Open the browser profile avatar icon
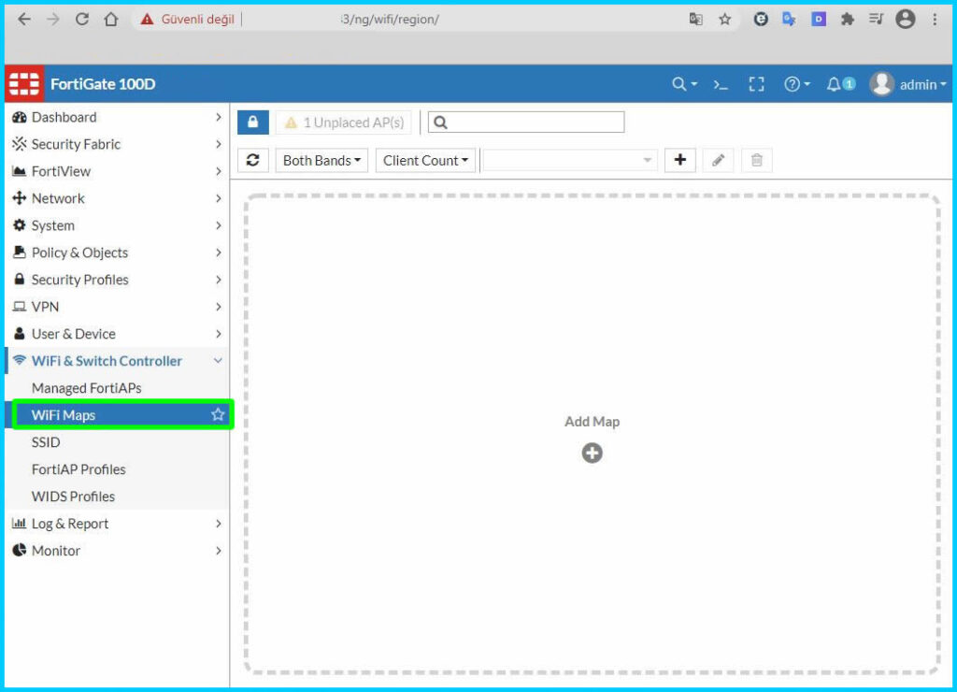The height and width of the screenshot is (692, 957). (x=905, y=20)
